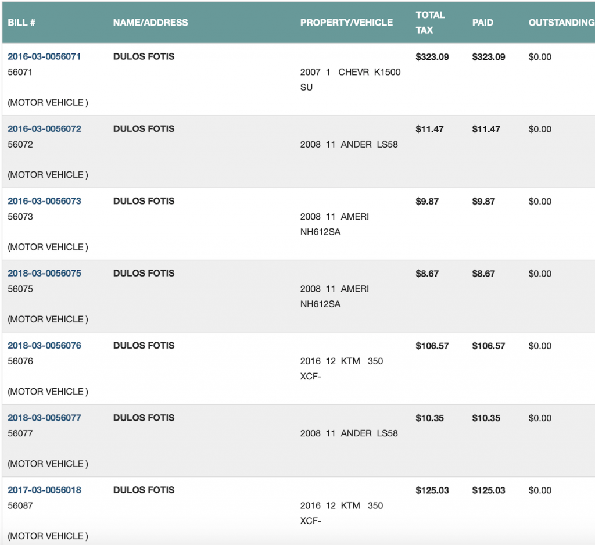The image size is (595, 545).
Task: Open bill 2018-03-0056076 link
Action: coord(44,346)
